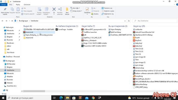Screen dimensions: 178x100
Task: Click Kısayolu yapıştır in ribbon
Action: tap(28, 14)
